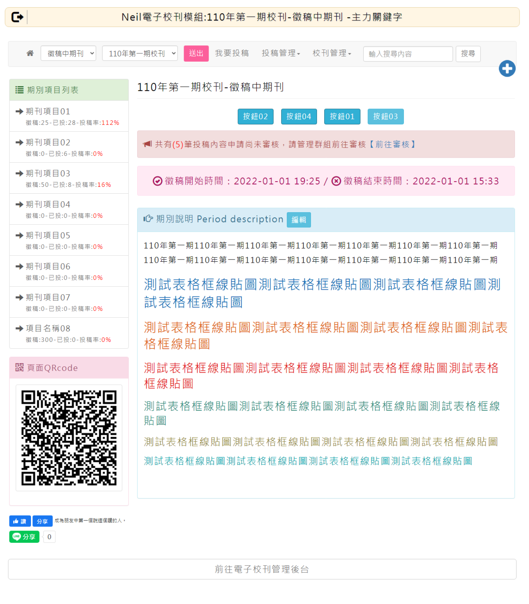Click the 按鈕02 button
Screen dimensions: 529x604
(x=255, y=116)
